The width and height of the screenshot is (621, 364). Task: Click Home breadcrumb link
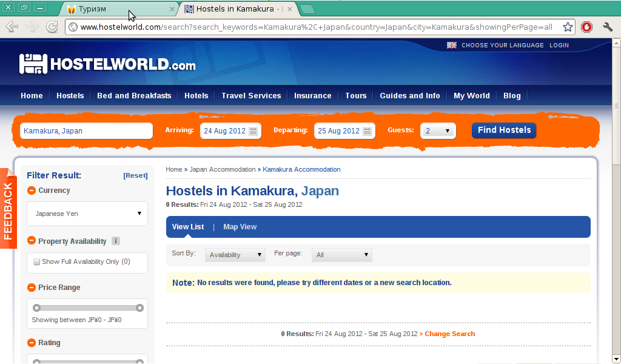[x=174, y=169]
